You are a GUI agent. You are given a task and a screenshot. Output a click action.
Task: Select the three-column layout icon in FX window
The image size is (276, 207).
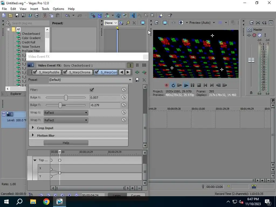click(x=144, y=65)
